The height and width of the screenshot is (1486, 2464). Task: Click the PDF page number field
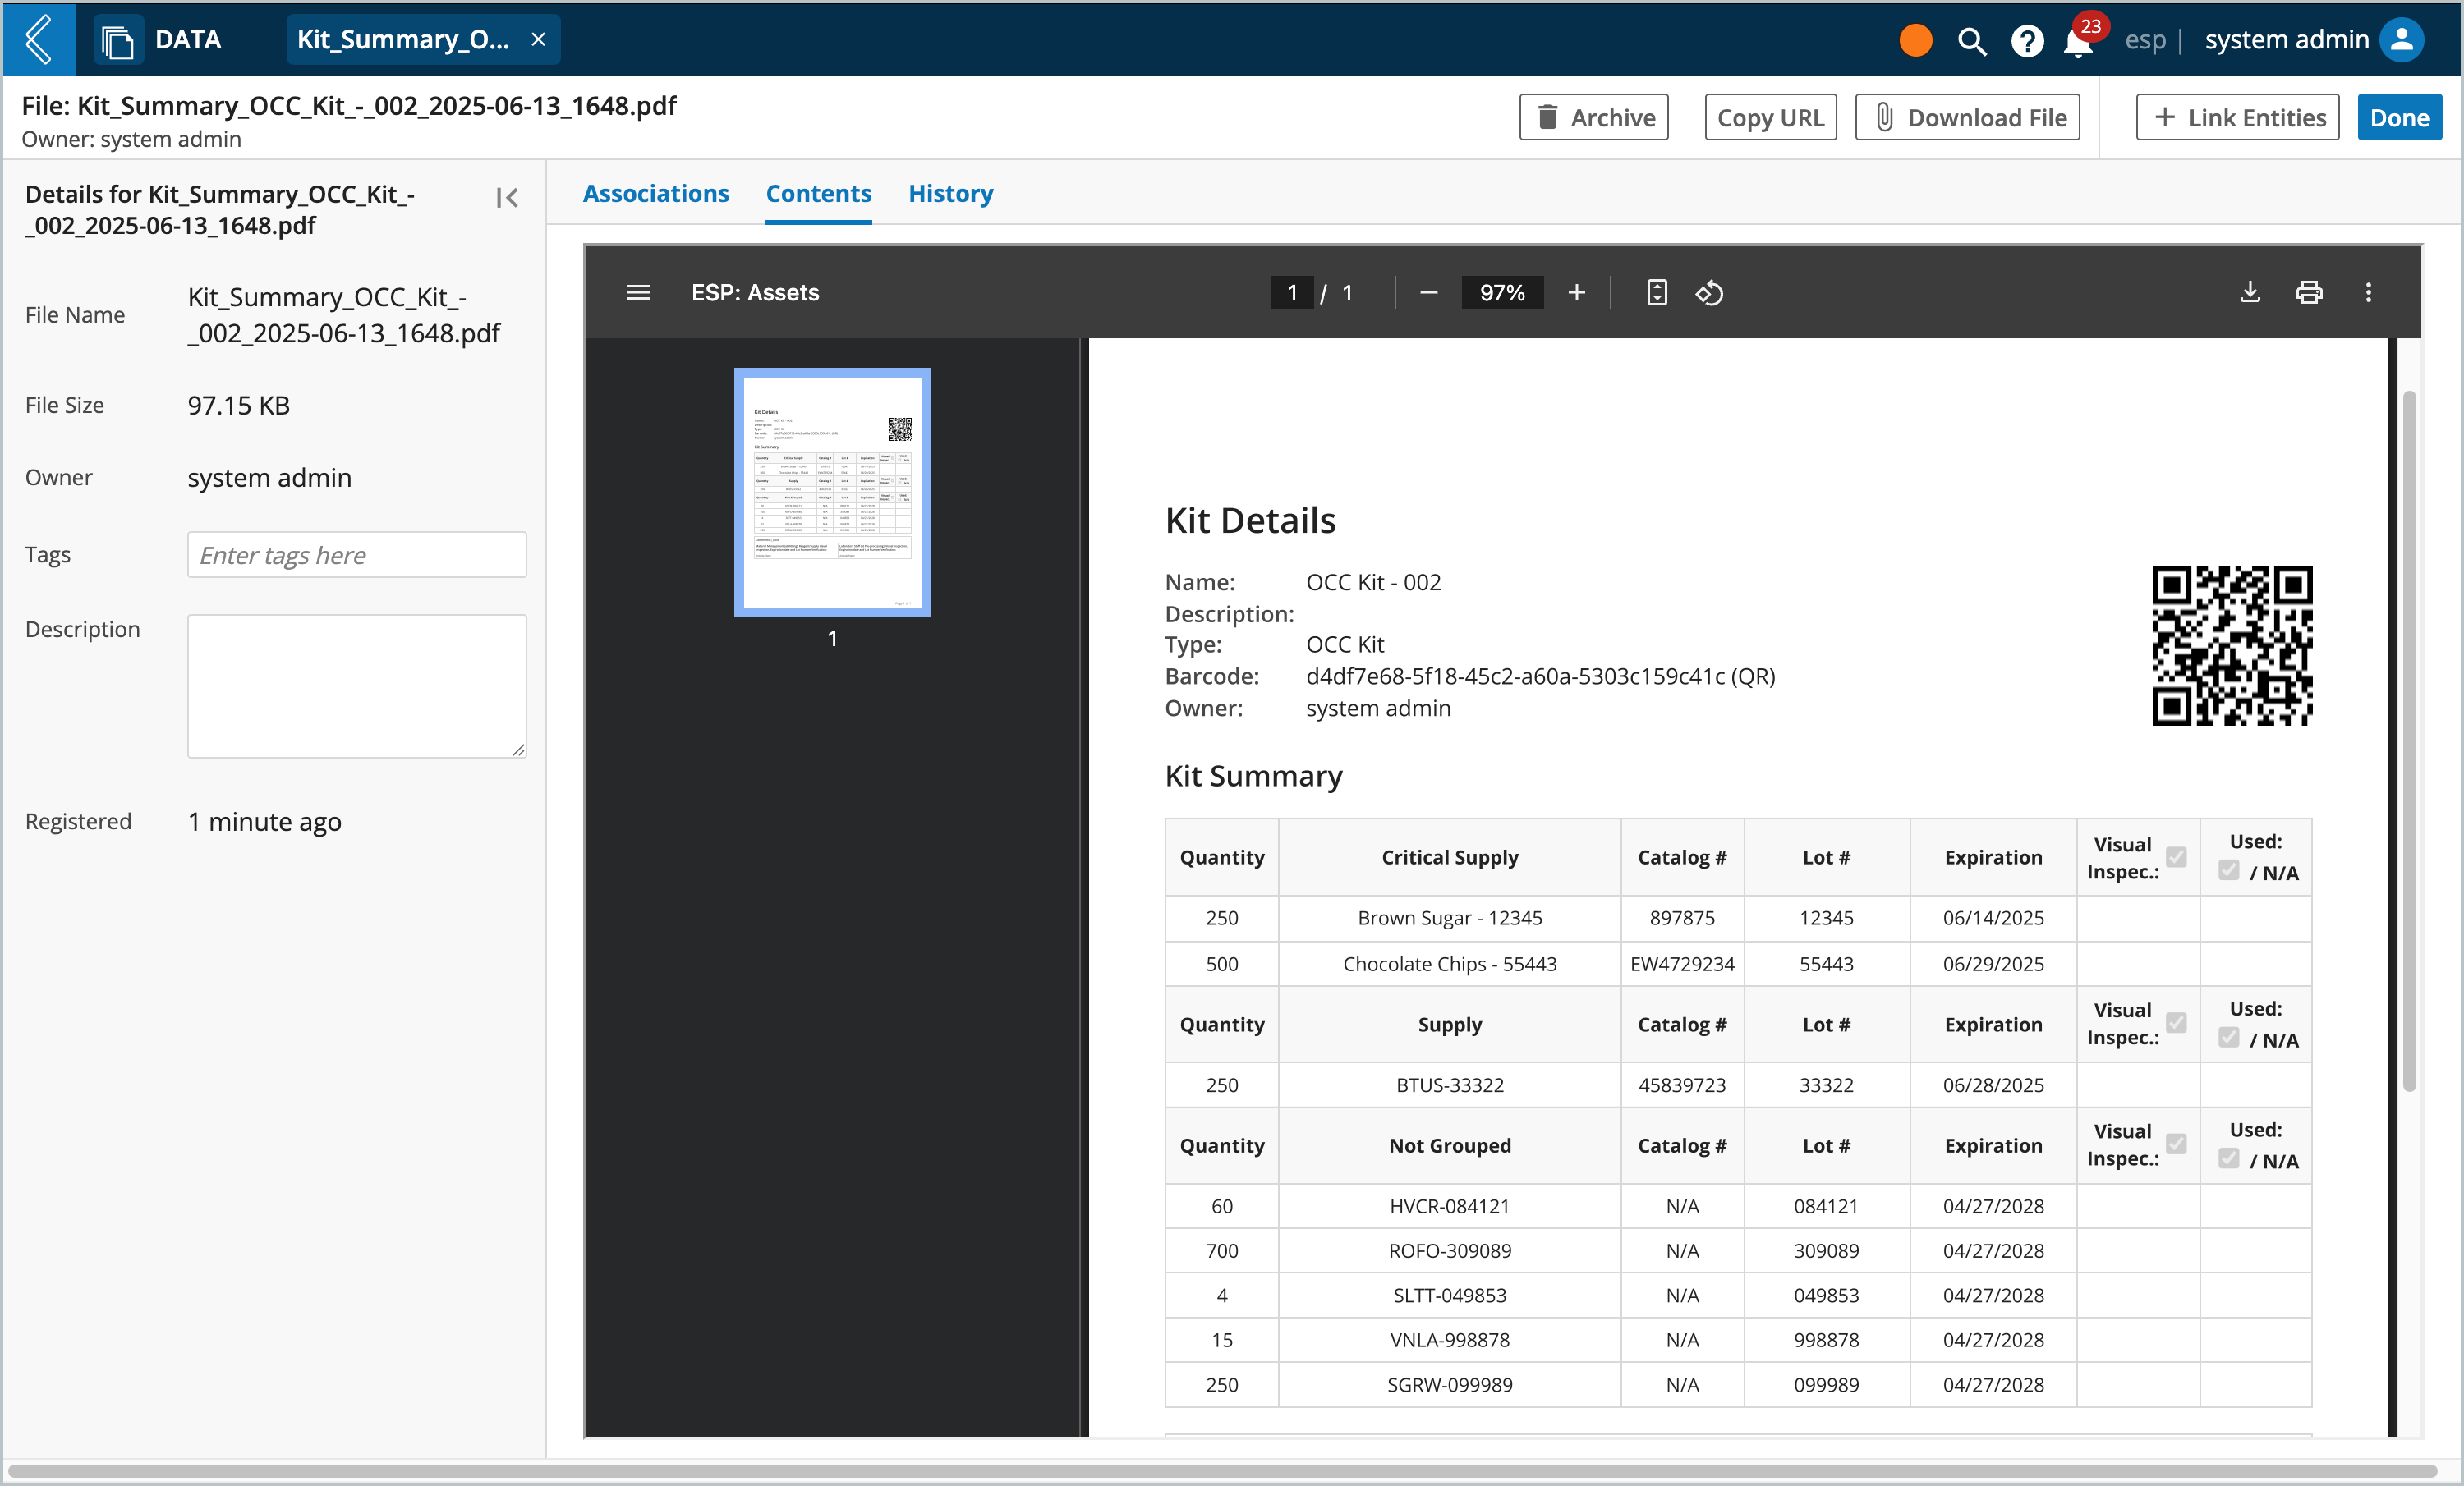[1292, 291]
